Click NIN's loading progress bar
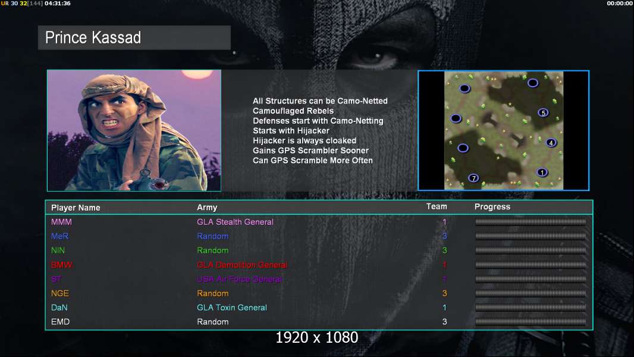This screenshot has height=357, width=634. (531, 250)
